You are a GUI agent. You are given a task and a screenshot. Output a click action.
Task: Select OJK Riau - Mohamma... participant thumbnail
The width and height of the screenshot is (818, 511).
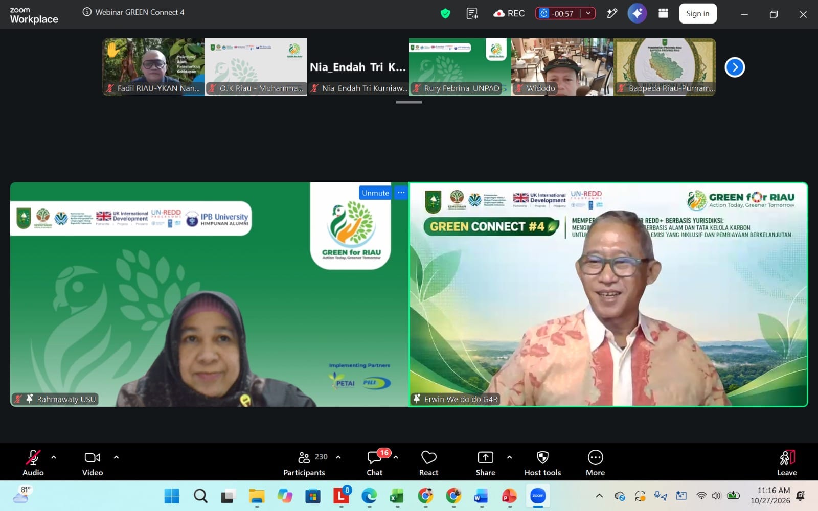256,67
